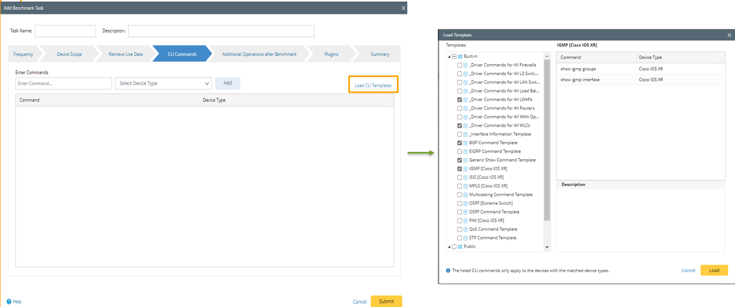Image resolution: width=735 pixels, height=307 pixels.
Task: Collapse the Built-in templates tree node
Action: point(449,56)
